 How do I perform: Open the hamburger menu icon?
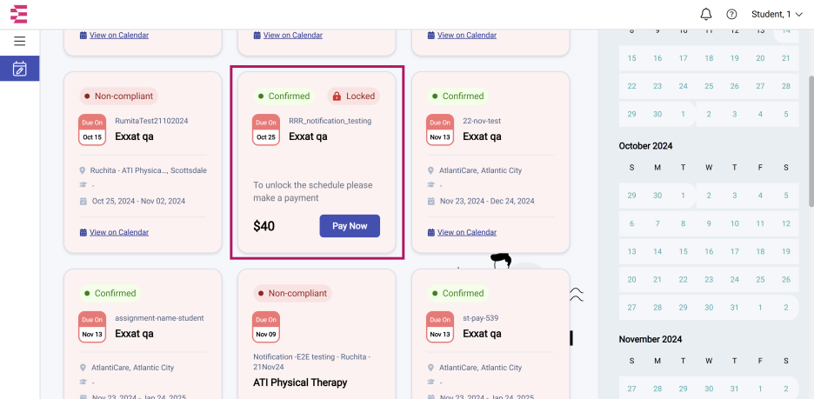tap(20, 41)
